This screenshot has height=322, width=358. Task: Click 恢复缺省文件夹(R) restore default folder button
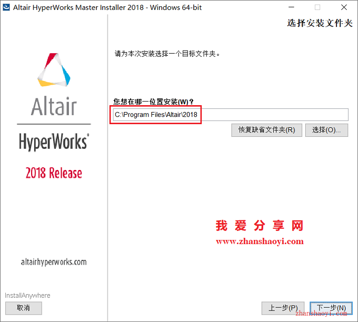point(267,130)
